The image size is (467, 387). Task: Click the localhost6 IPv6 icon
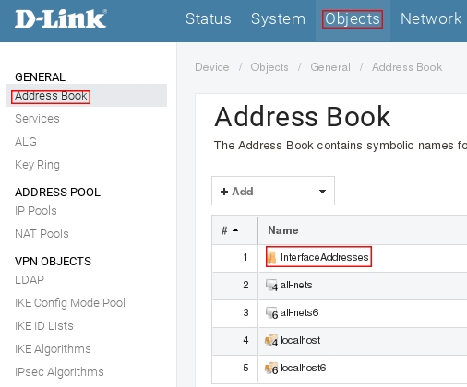(x=271, y=369)
